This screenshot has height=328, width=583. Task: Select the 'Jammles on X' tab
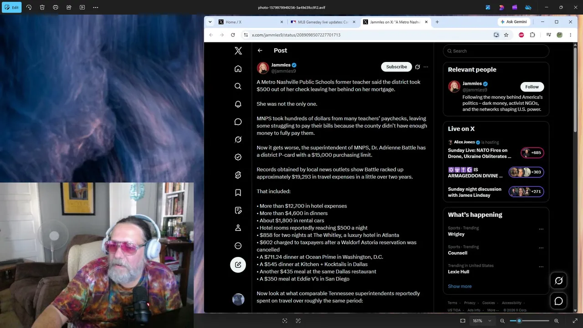point(395,22)
